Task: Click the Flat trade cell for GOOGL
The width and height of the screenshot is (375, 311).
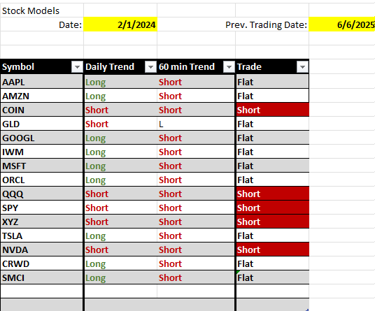Action: pyautogui.click(x=273, y=138)
